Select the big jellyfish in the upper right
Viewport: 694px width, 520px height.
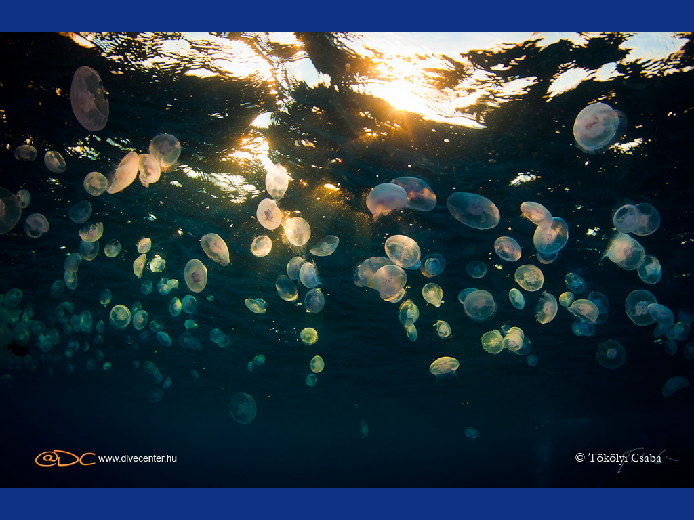click(x=596, y=127)
